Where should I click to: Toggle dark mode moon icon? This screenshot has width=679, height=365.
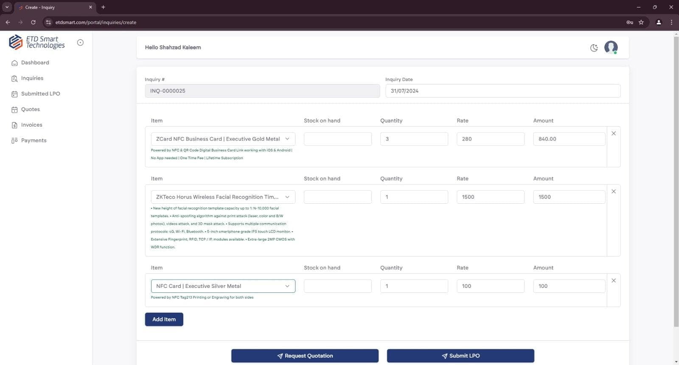point(594,48)
